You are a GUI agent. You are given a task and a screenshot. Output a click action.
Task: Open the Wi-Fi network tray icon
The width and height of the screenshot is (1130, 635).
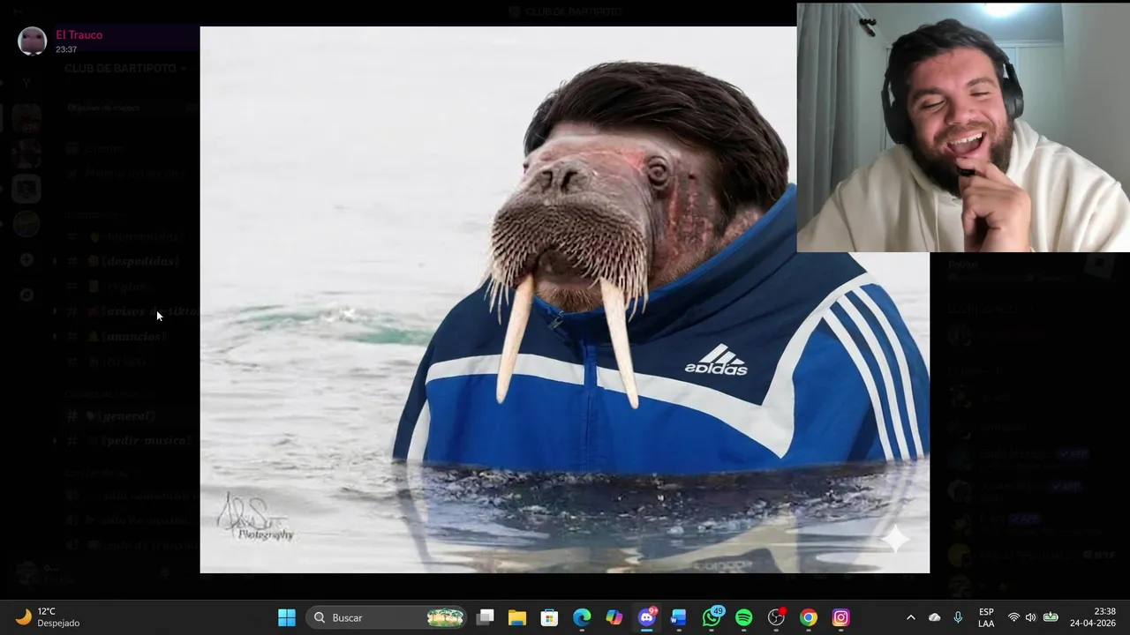click(x=1013, y=617)
